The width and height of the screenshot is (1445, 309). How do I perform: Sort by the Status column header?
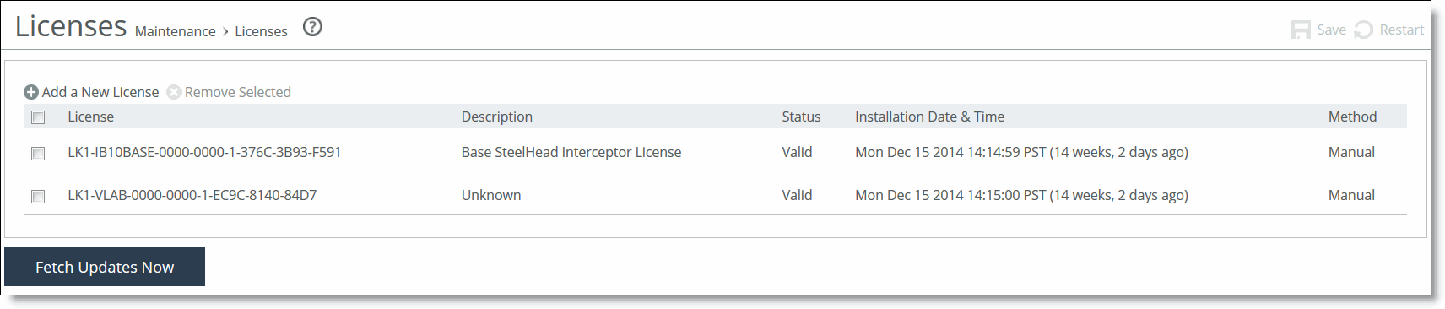pyautogui.click(x=801, y=117)
